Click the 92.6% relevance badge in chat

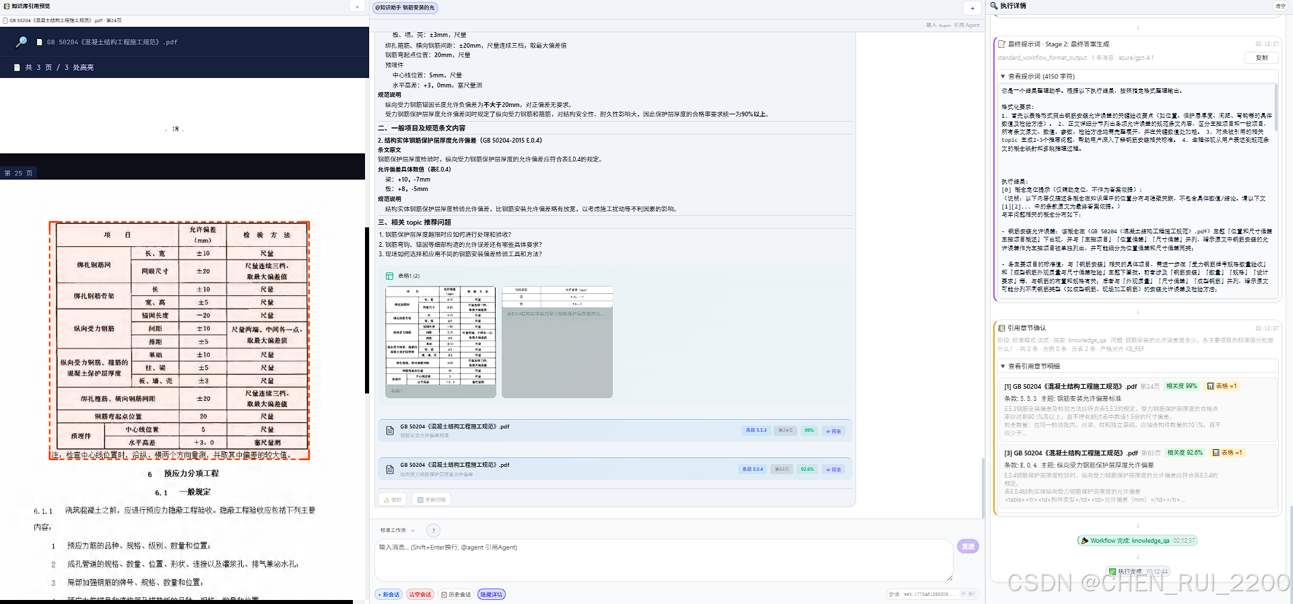pyautogui.click(x=807, y=469)
